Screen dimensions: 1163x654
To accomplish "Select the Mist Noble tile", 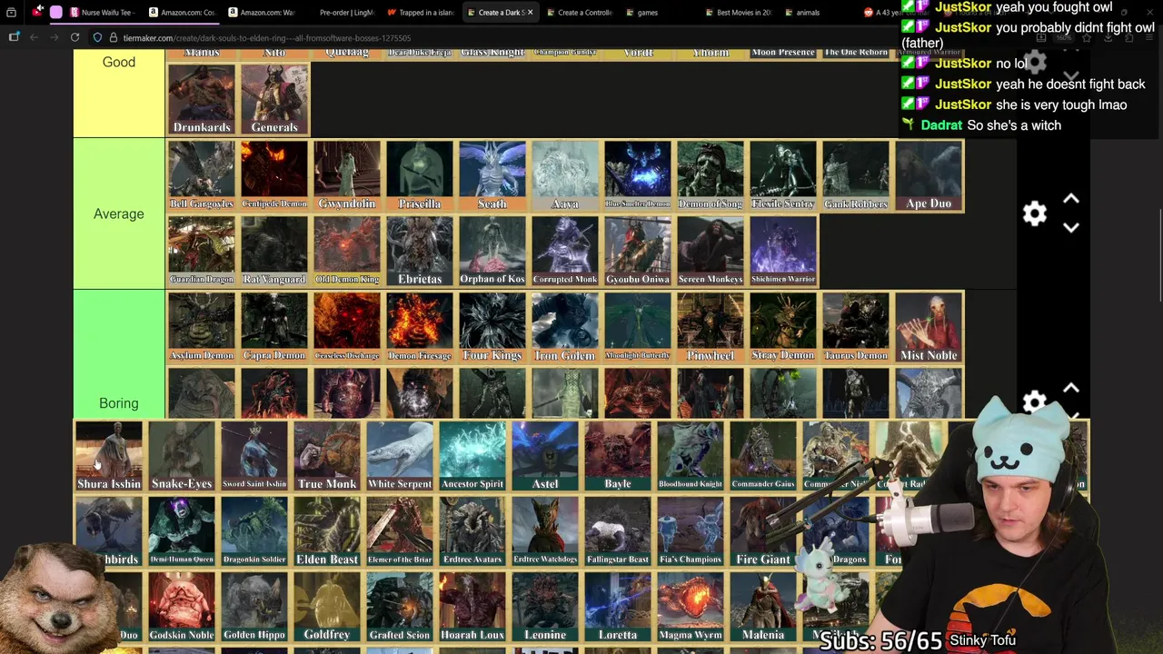I will click(x=929, y=328).
